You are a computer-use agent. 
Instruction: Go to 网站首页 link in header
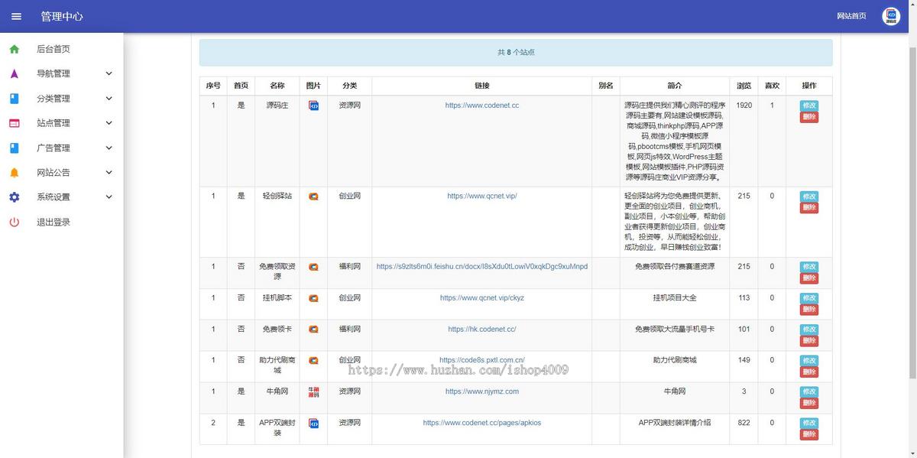[851, 16]
